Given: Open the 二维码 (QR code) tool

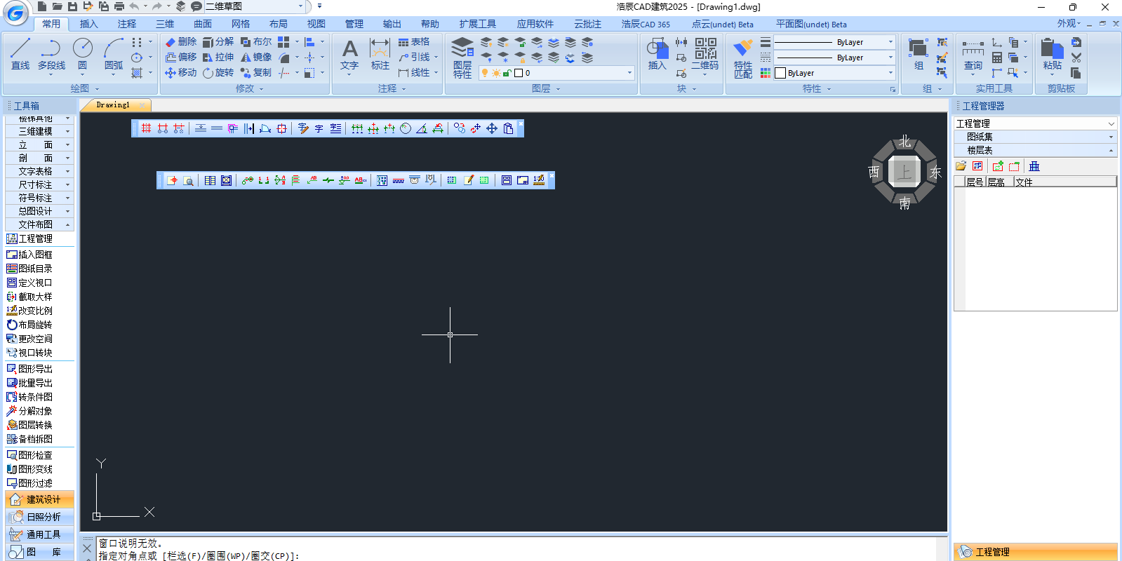Looking at the screenshot, I should [705, 54].
